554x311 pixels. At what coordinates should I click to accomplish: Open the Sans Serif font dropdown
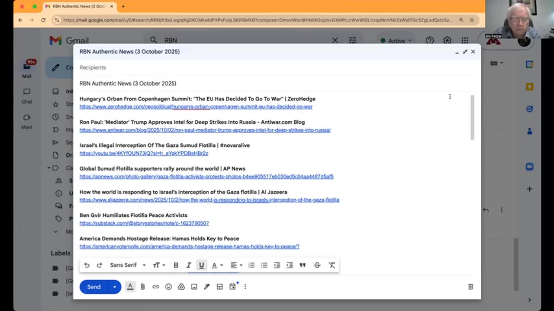pos(128,265)
